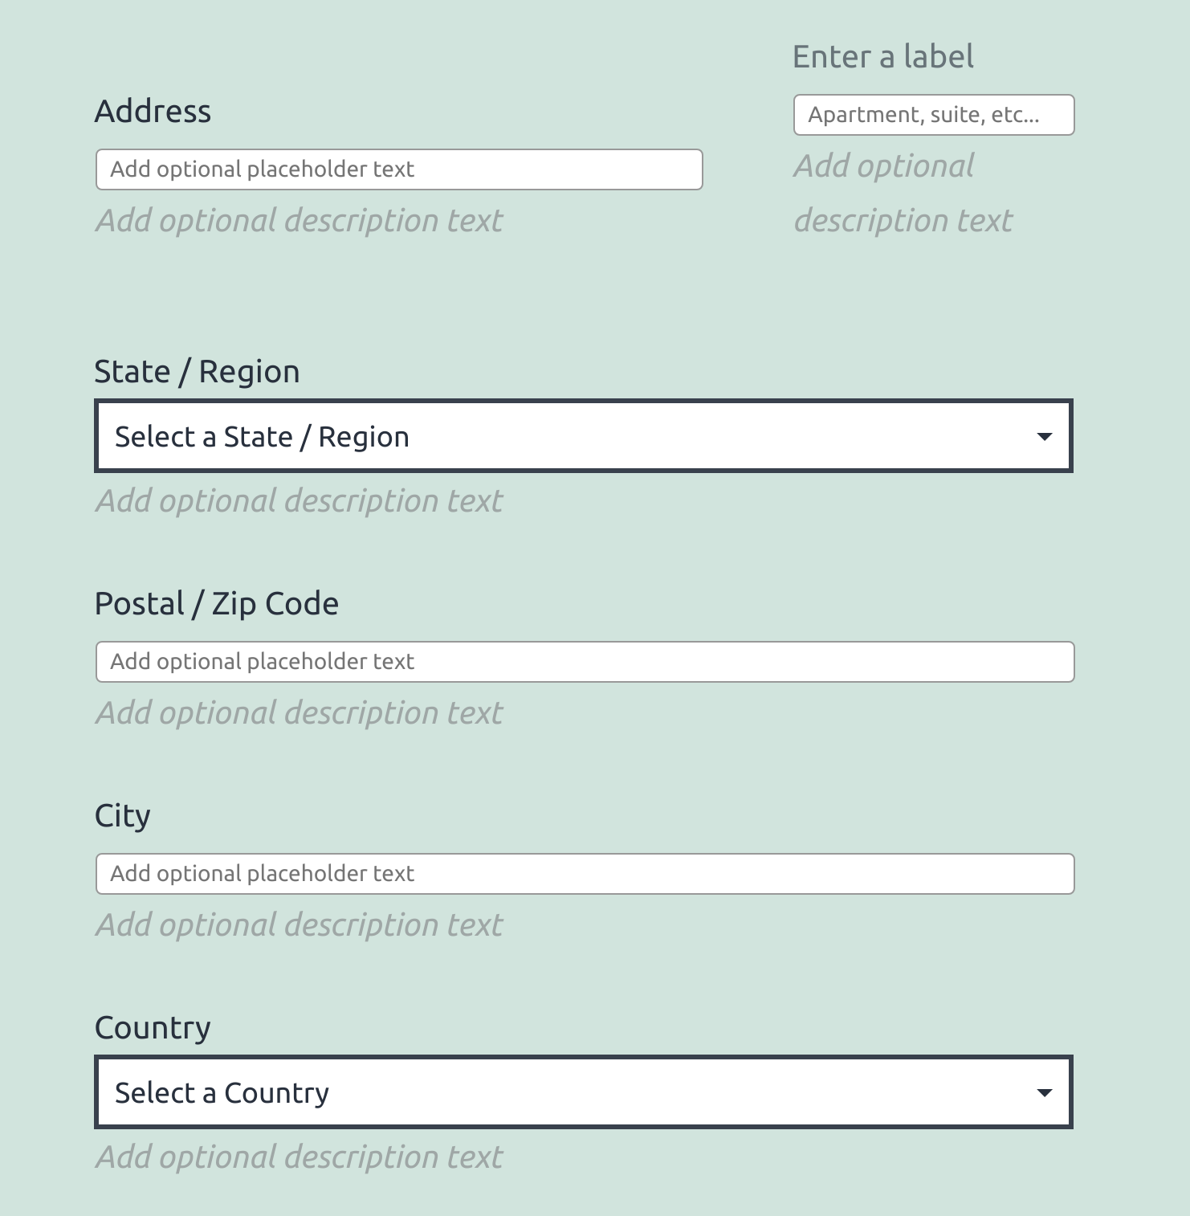Edit the City field label

[x=122, y=814]
